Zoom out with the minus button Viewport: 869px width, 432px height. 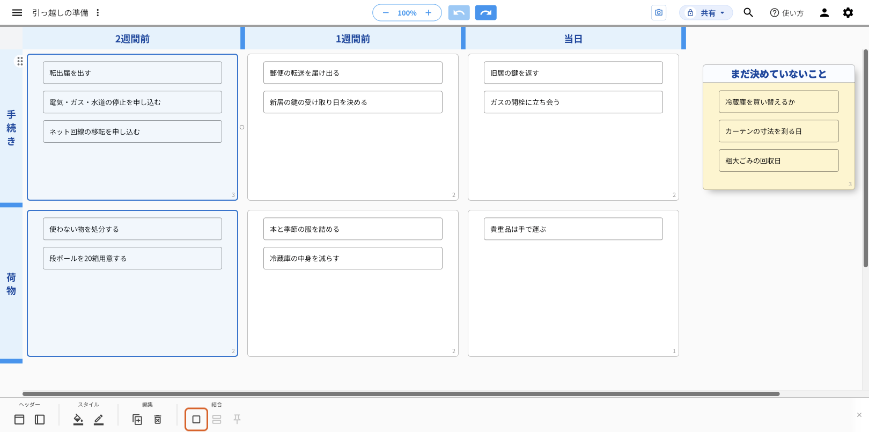[x=386, y=12]
